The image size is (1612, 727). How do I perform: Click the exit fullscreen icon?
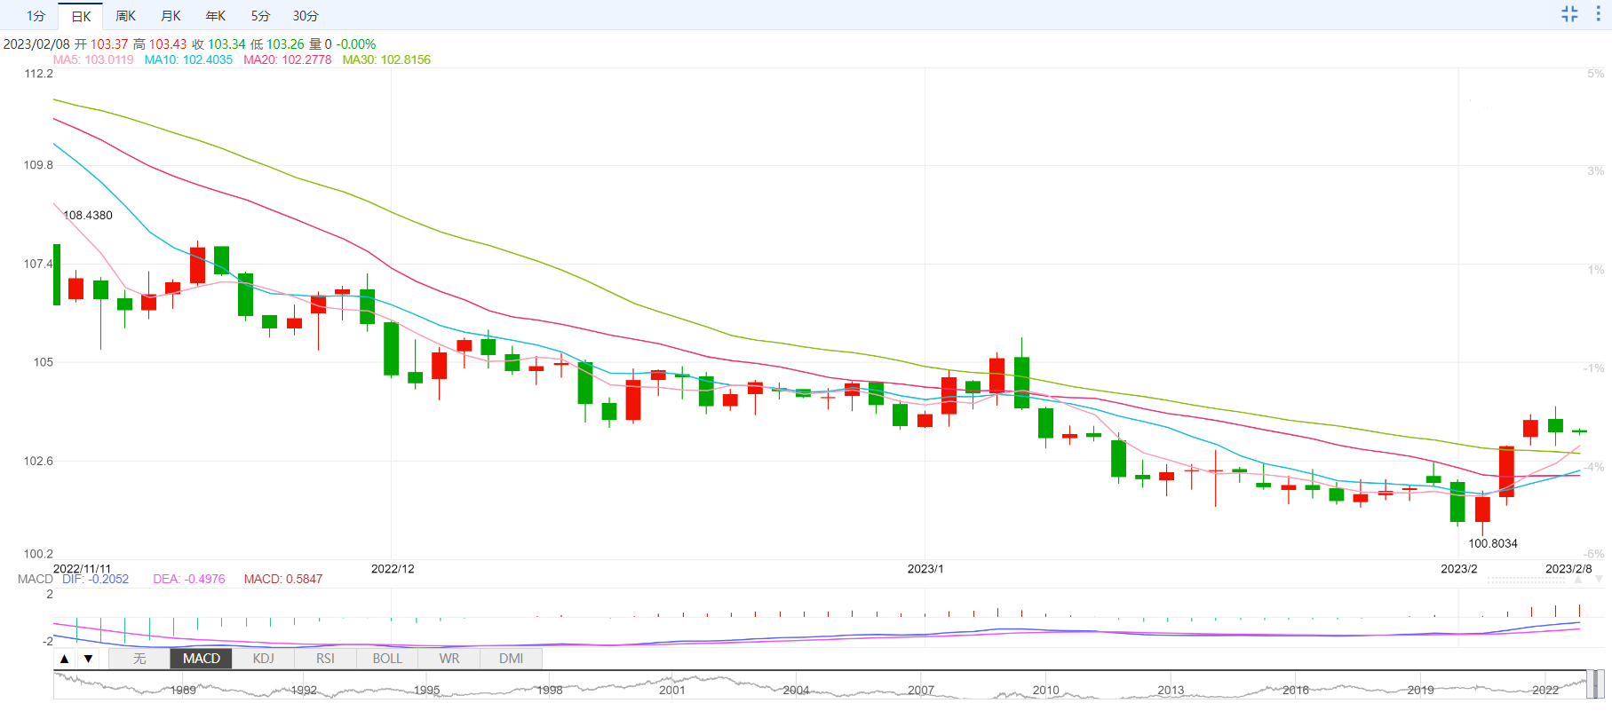1569,14
